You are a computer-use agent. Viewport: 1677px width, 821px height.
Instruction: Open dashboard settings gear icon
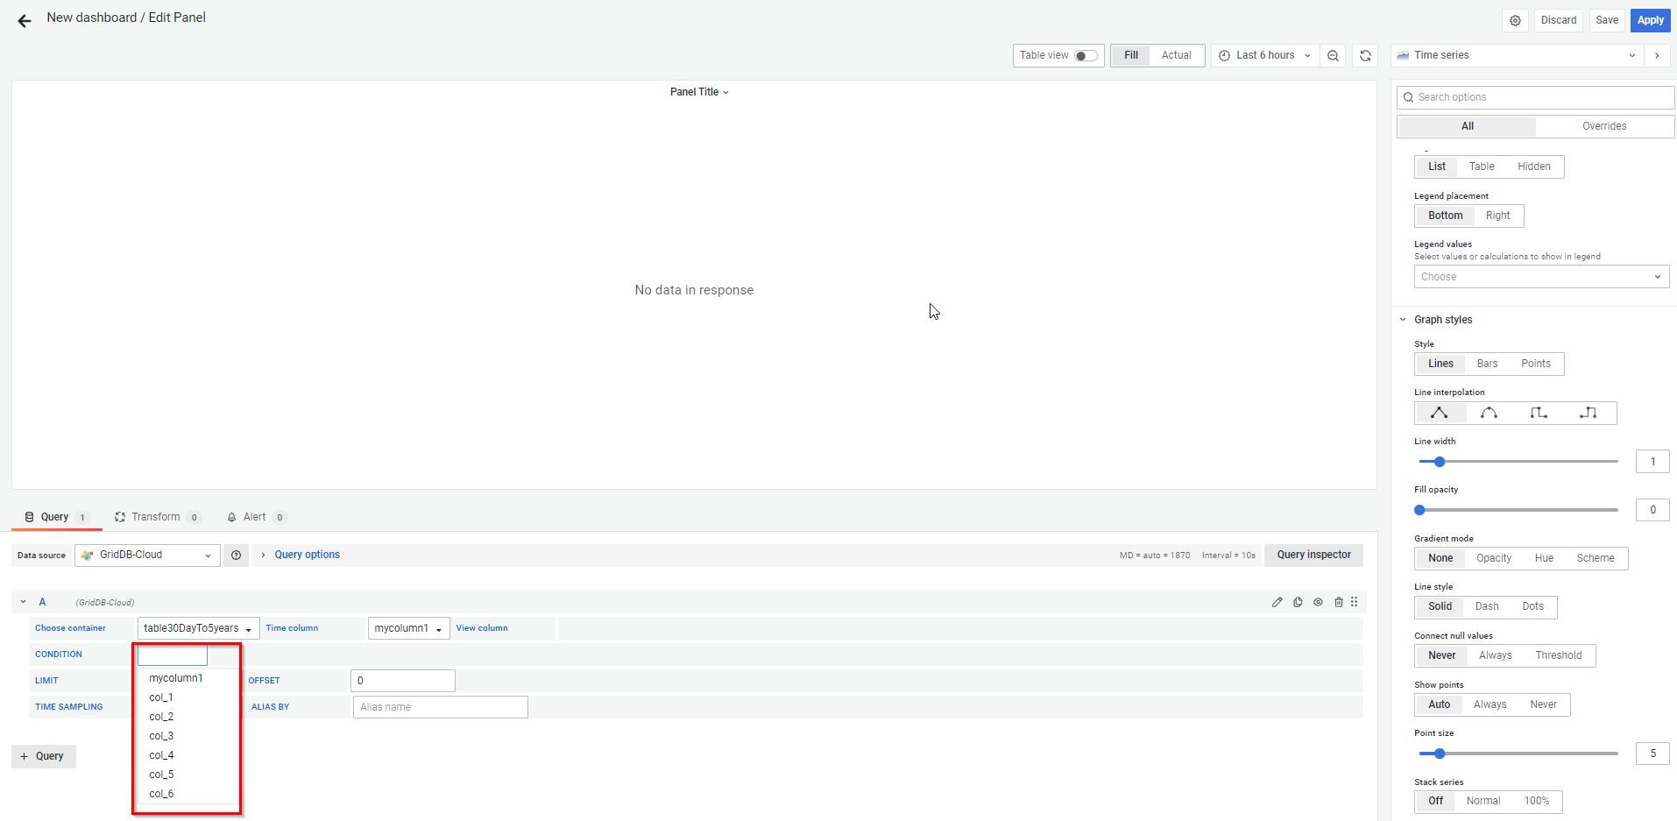1515,20
